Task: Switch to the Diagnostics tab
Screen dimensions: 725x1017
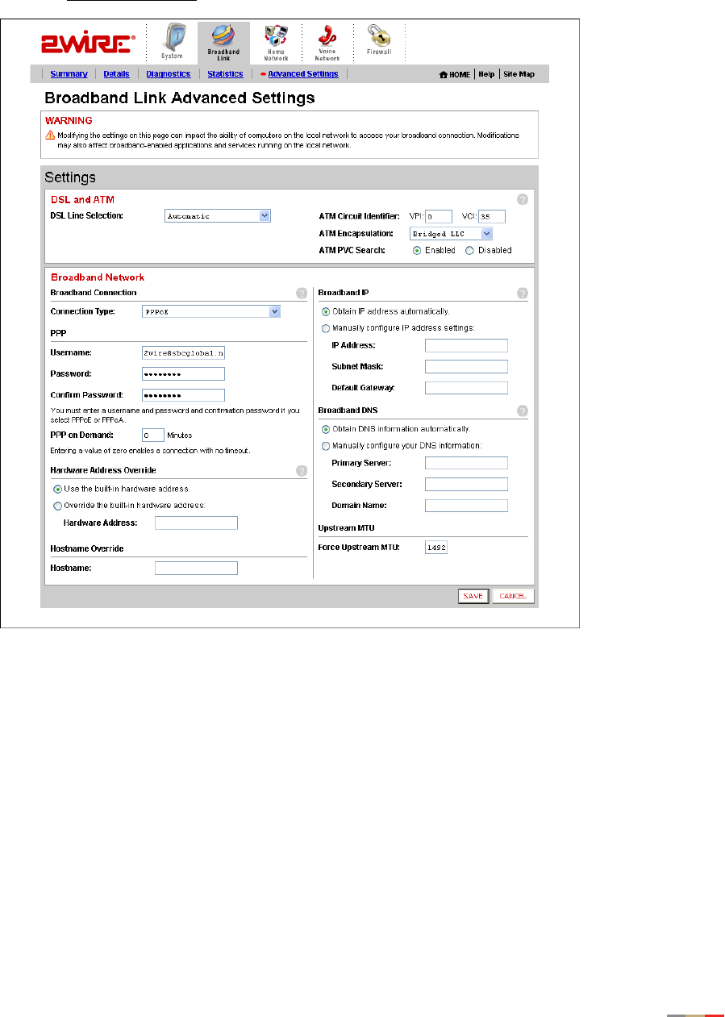Action: coord(169,74)
